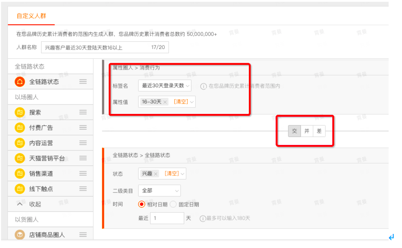This screenshot has height=248, width=402.
Task: Remove the 16-30天 tag with its x
Action: pos(165,102)
